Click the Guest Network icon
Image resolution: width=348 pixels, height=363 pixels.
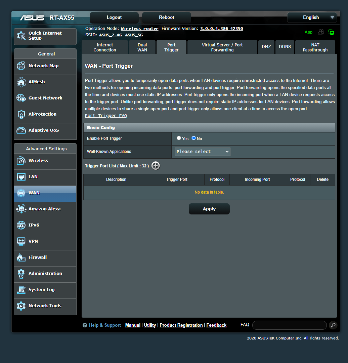point(21,98)
